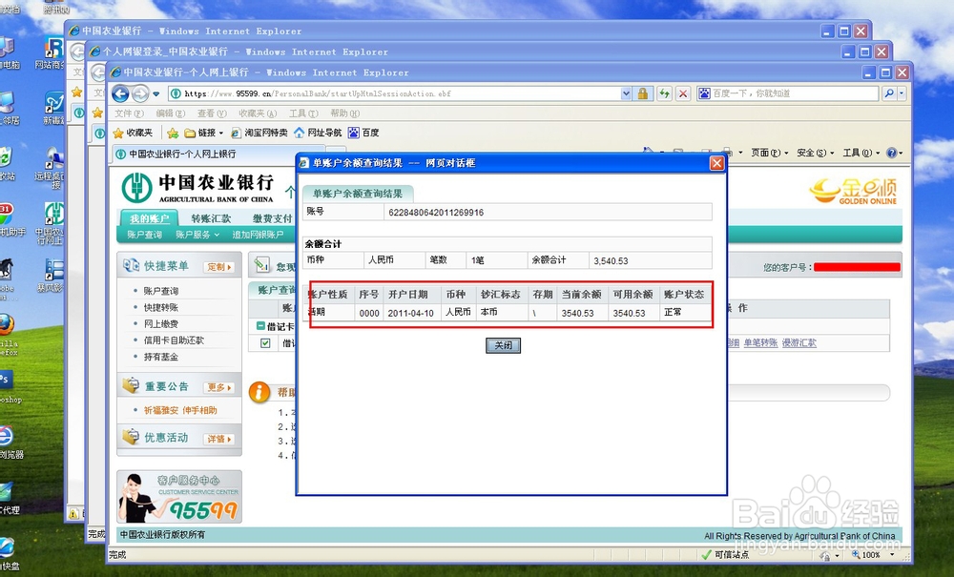Screen dimensions: 954x577
Task: Open the 账户服务 submenu dropdown
Action: pos(197,235)
